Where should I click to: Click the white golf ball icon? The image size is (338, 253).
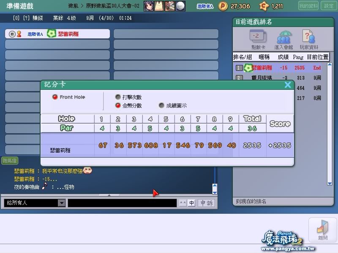pos(180,6)
